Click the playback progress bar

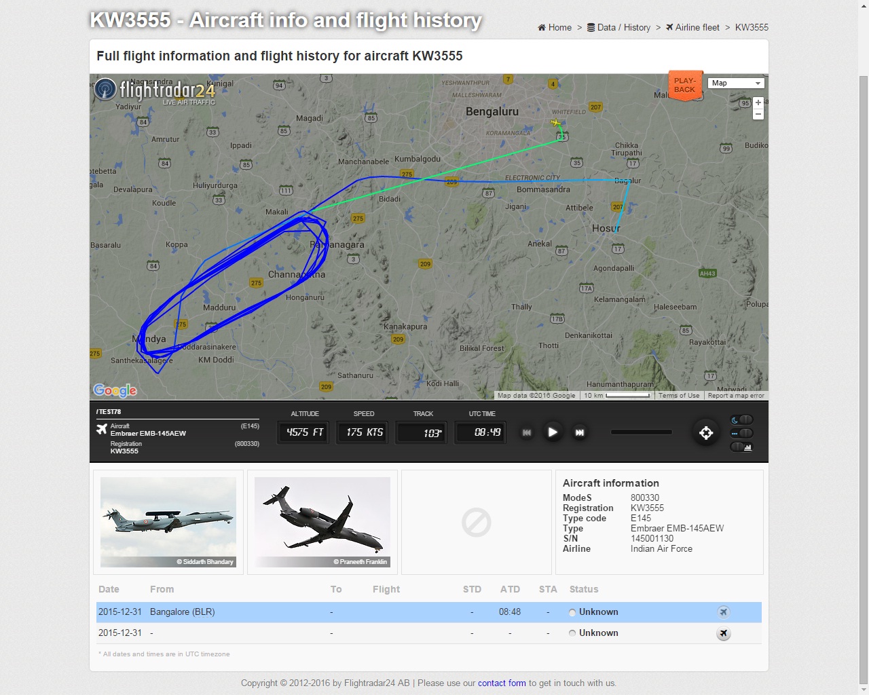coord(641,432)
